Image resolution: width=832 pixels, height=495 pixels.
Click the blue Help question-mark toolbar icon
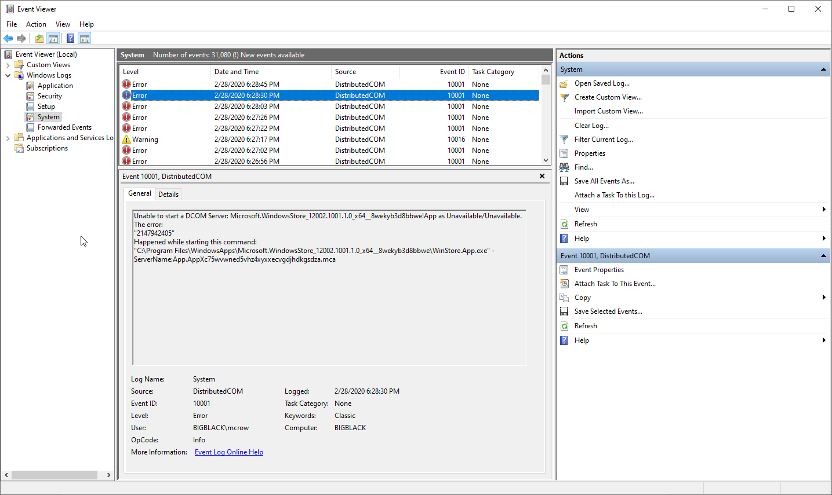[70, 39]
